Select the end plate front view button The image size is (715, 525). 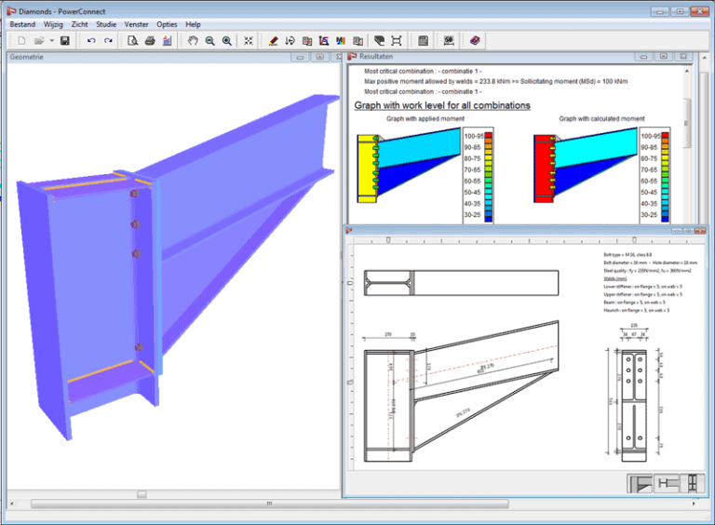[693, 483]
